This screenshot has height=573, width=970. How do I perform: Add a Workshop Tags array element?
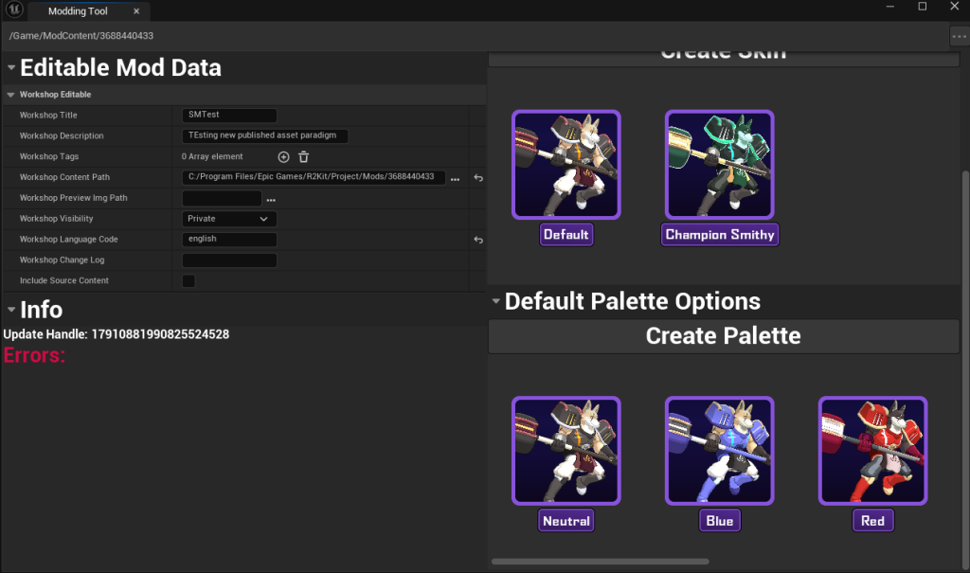click(x=283, y=157)
